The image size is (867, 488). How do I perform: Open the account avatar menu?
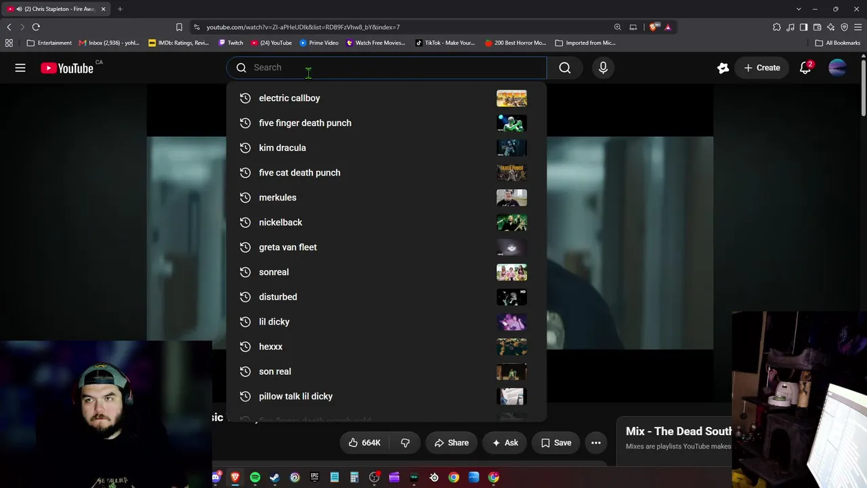[837, 68]
